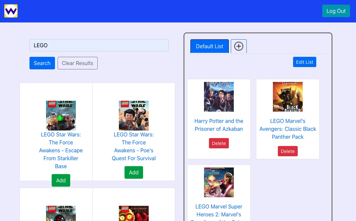Add Escape From Starkiller Base to the list
The width and height of the screenshot is (356, 221).
click(x=61, y=180)
